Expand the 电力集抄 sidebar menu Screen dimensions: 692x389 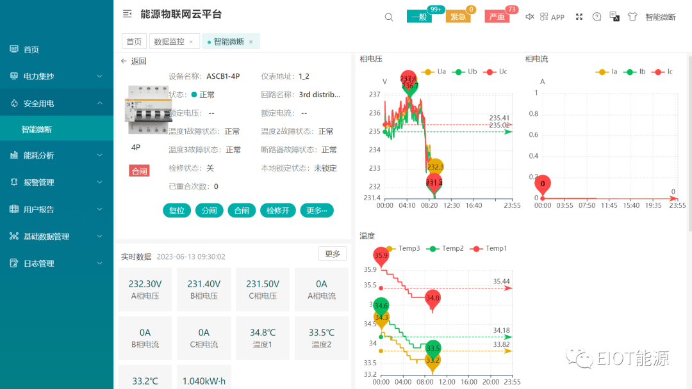tap(56, 76)
